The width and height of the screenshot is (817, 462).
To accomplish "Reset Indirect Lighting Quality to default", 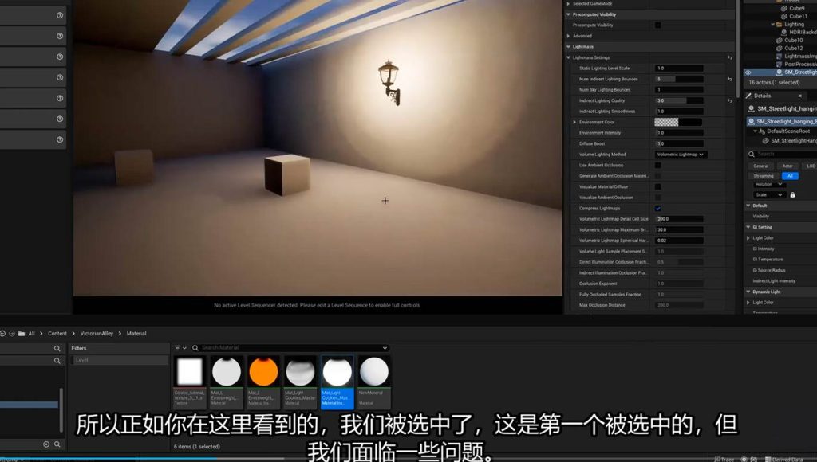I will click(x=729, y=101).
